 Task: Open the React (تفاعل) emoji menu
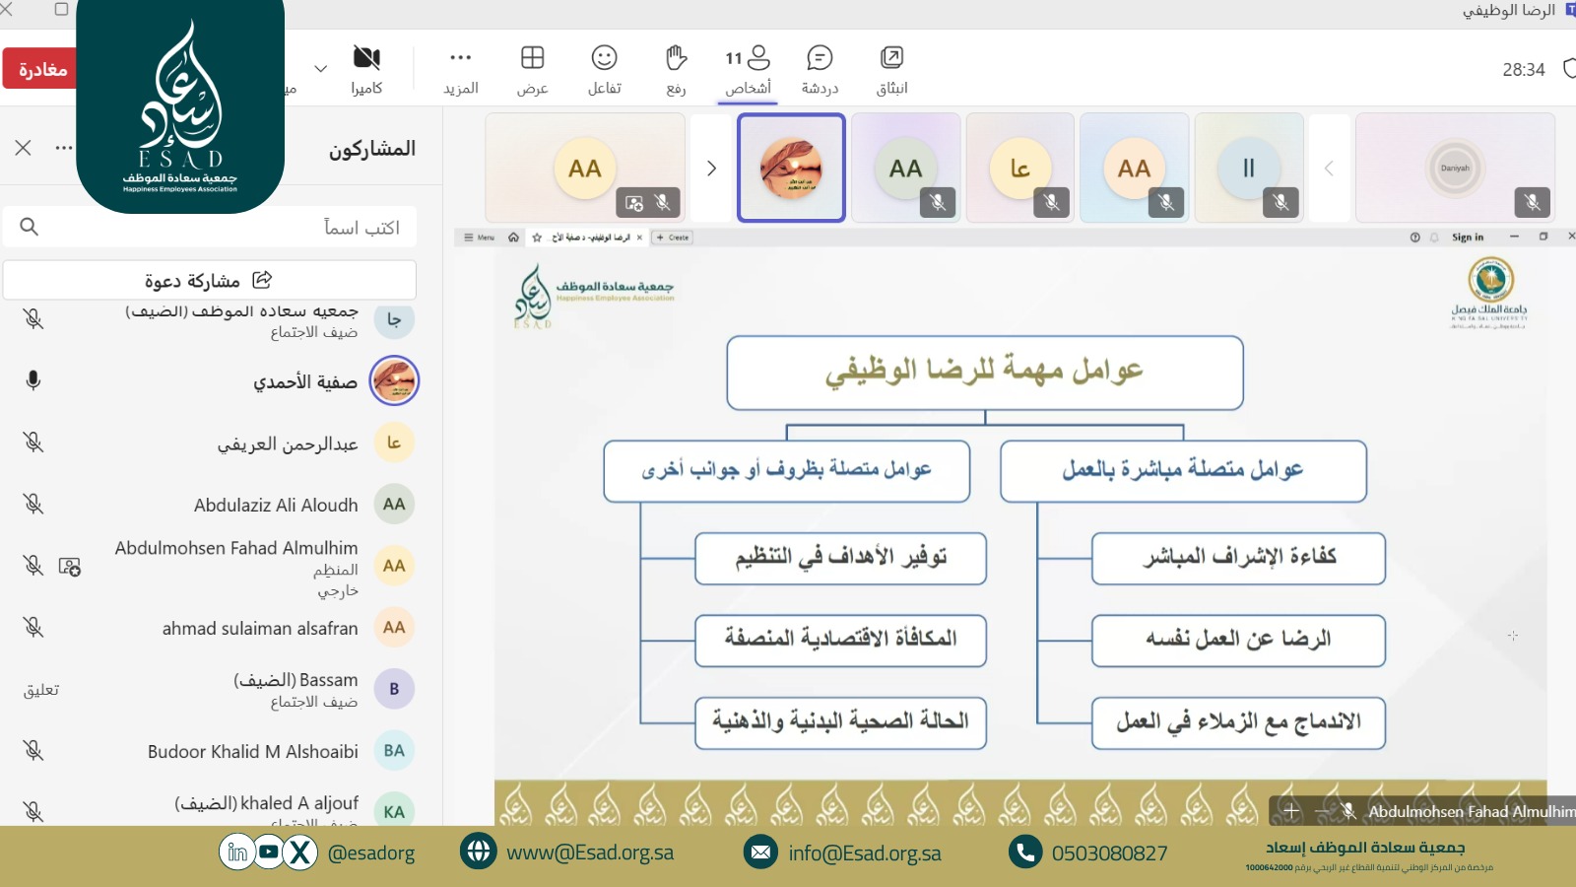(604, 69)
